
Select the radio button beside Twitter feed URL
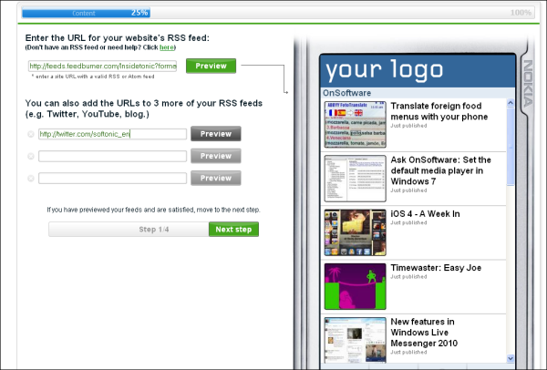tap(31, 134)
